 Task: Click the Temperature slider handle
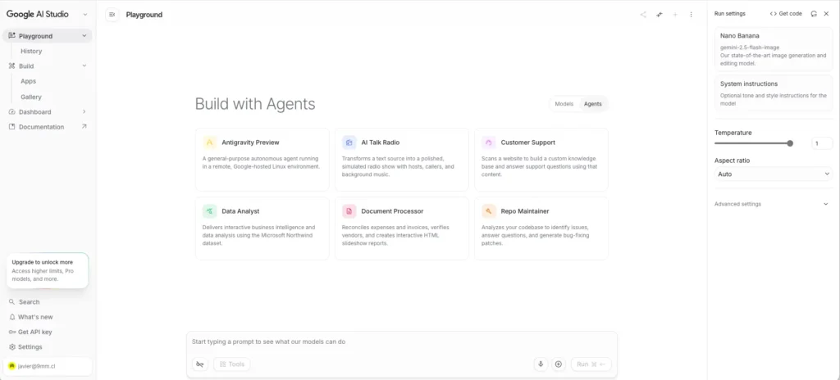pyautogui.click(x=790, y=143)
